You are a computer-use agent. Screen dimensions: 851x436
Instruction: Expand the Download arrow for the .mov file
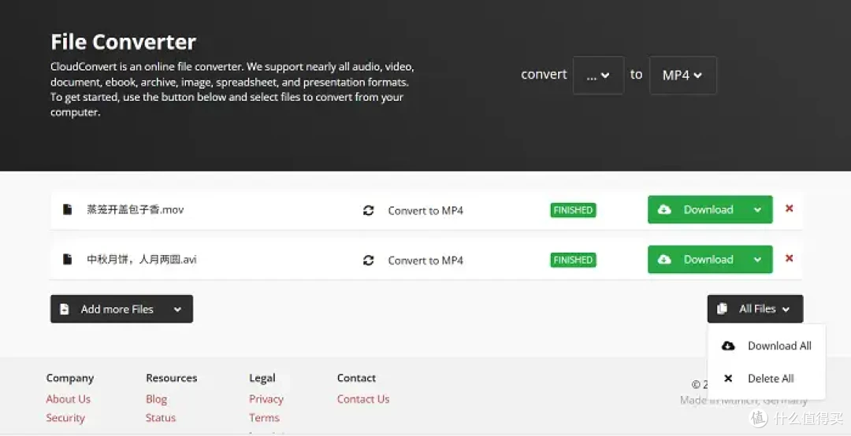pos(758,209)
